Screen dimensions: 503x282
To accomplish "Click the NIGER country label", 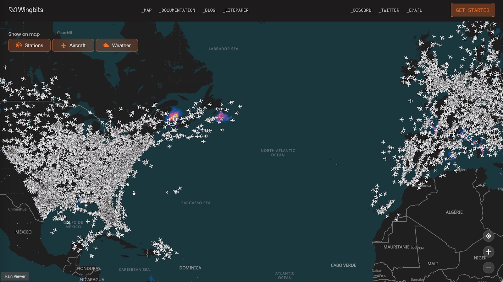I will point(480,258).
